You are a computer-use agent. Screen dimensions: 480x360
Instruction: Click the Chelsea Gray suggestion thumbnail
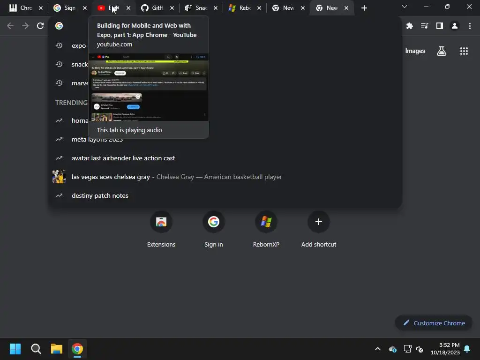[59, 177]
